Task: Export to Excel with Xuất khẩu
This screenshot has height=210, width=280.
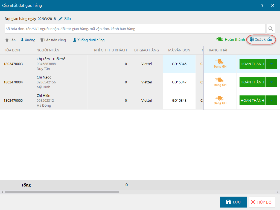Action: click(261, 40)
